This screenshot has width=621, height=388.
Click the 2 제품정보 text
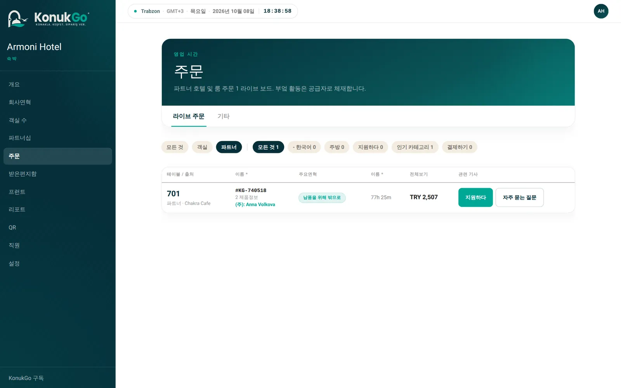246,197
